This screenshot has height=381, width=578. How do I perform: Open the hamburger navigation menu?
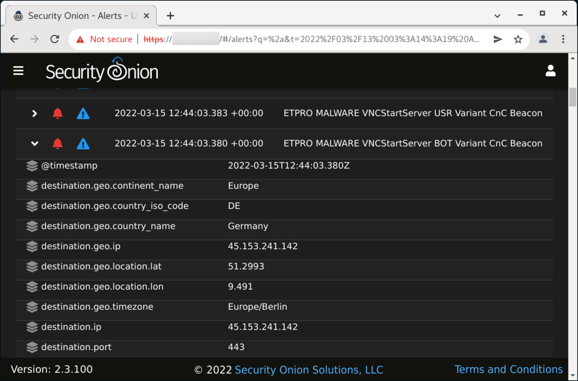(18, 71)
